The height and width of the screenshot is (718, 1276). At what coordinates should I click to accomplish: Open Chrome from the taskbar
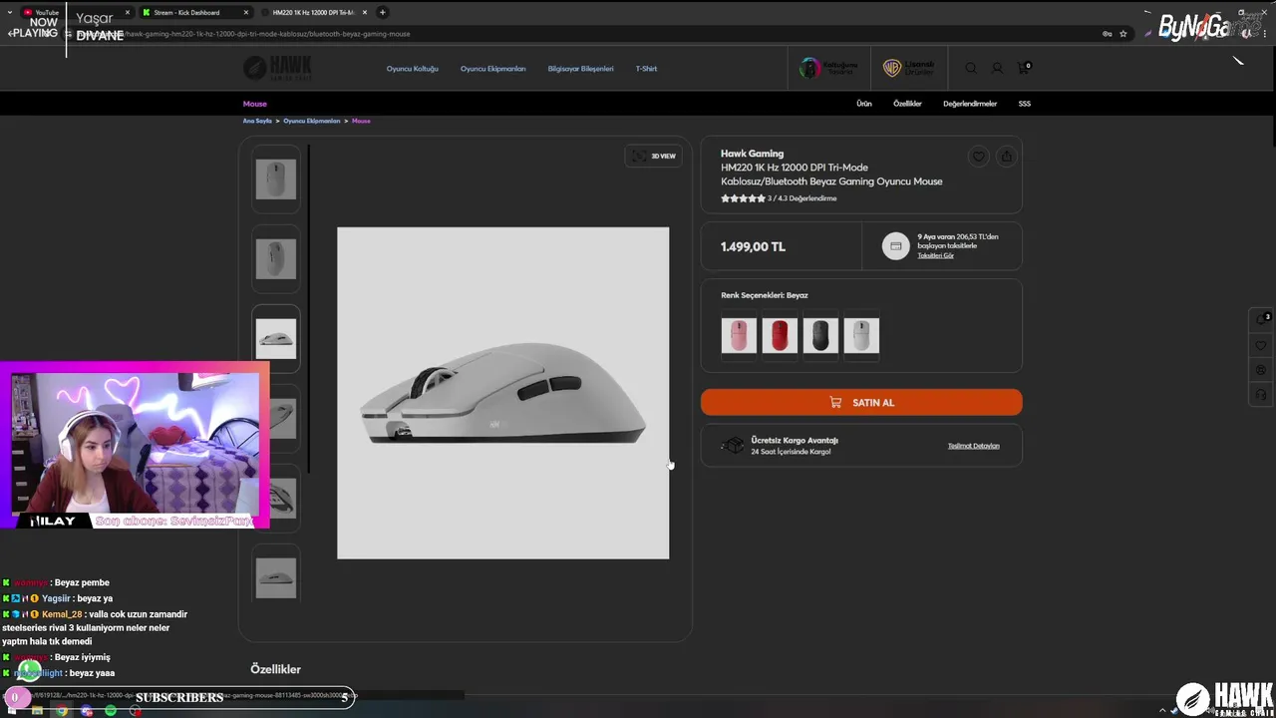pos(62,711)
